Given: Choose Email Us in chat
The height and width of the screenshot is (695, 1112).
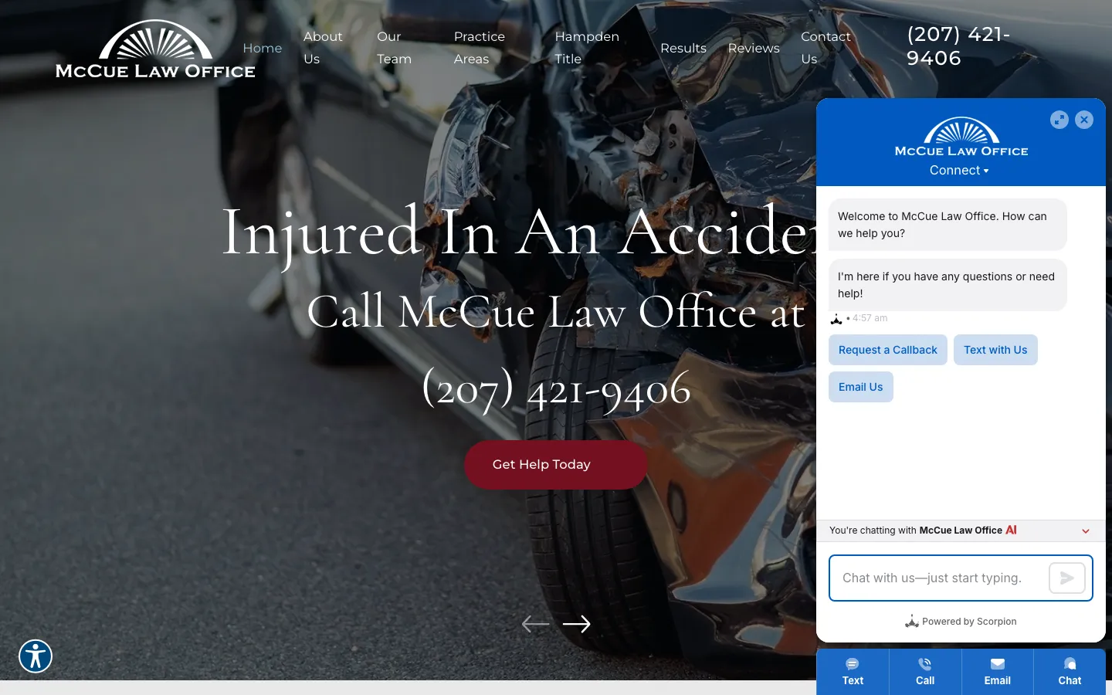Looking at the screenshot, I should 861,387.
